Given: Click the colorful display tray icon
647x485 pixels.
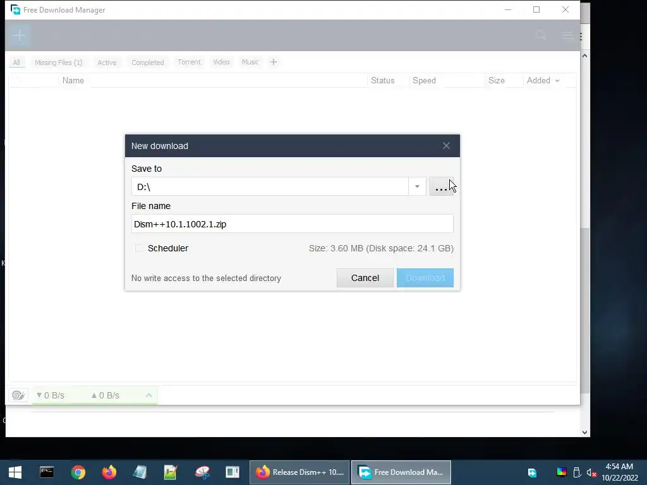Looking at the screenshot, I should (x=562, y=472).
